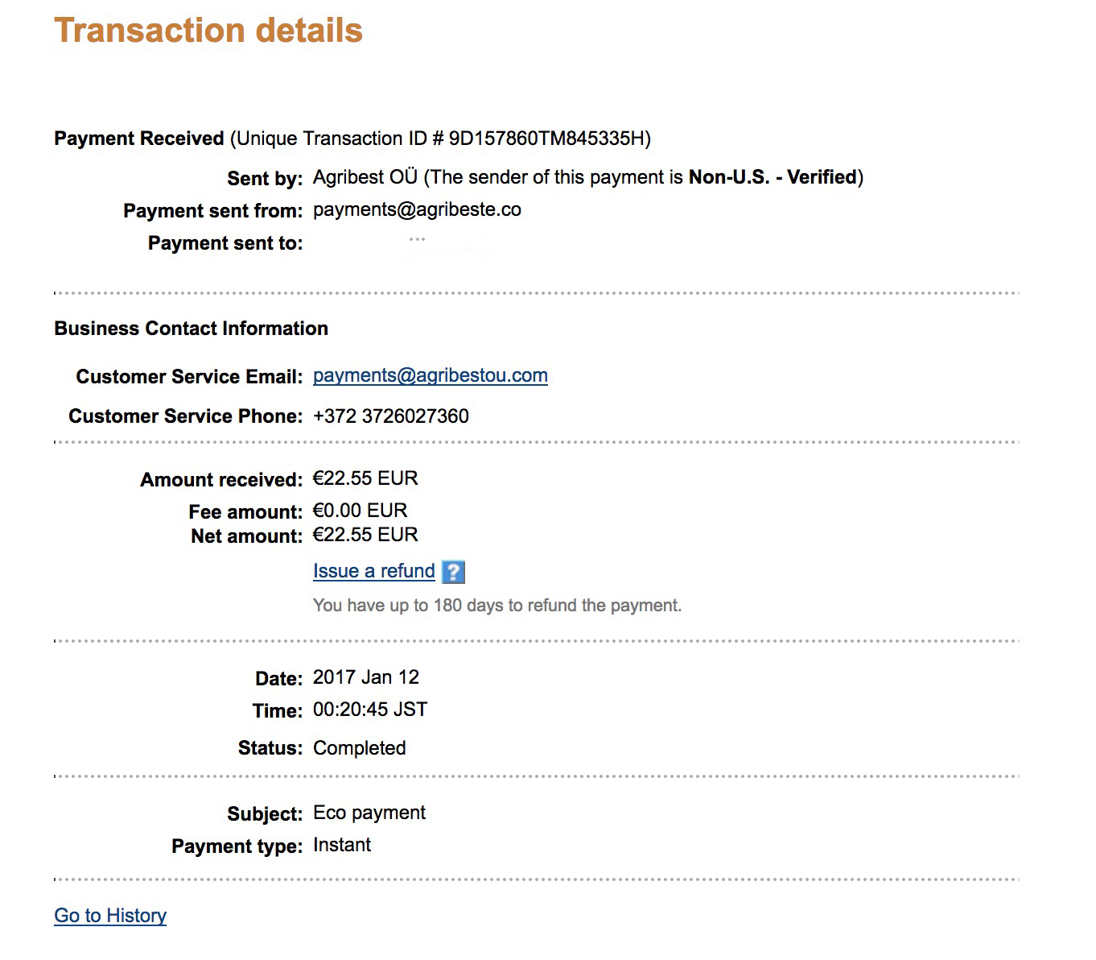Viewport: 1096px width, 960px height.
Task: Click the 180 days refund notice text
Action: [x=496, y=606]
